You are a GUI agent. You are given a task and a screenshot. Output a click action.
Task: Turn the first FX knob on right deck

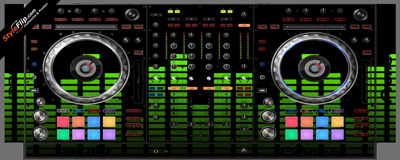(288, 11)
